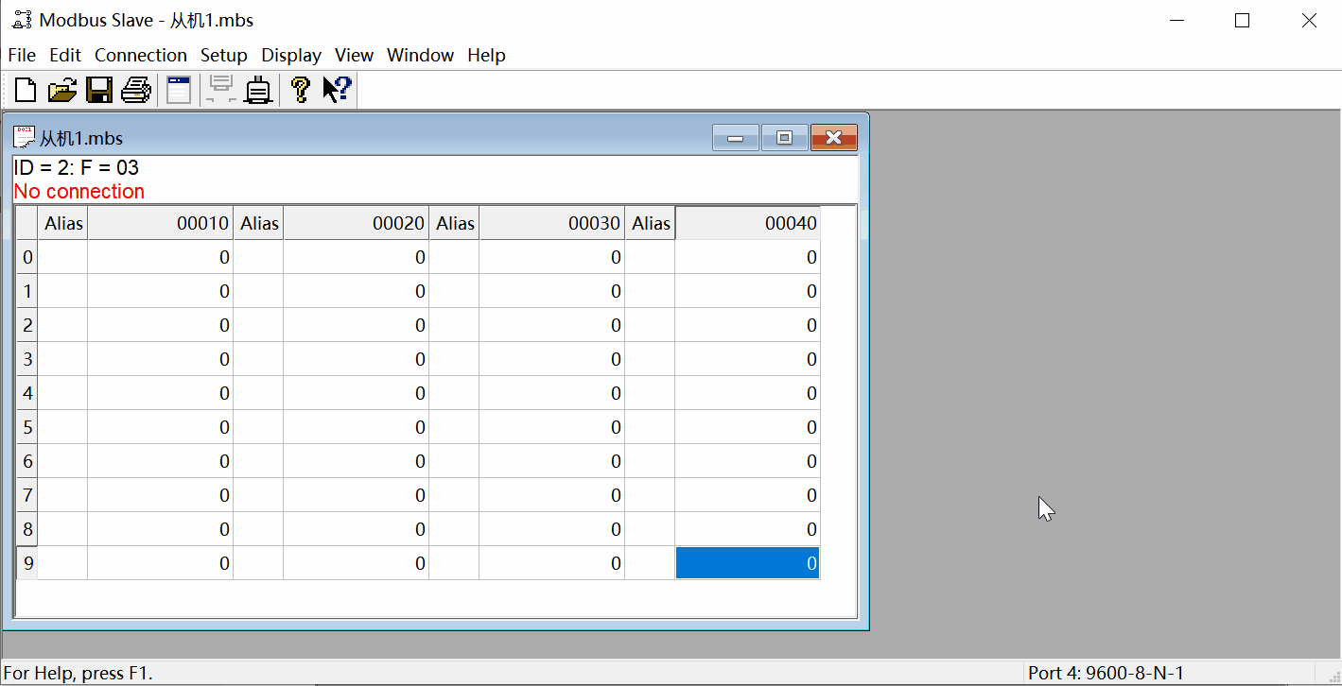Click the Alias header left of 00010
1342x686 pixels.
pos(62,223)
